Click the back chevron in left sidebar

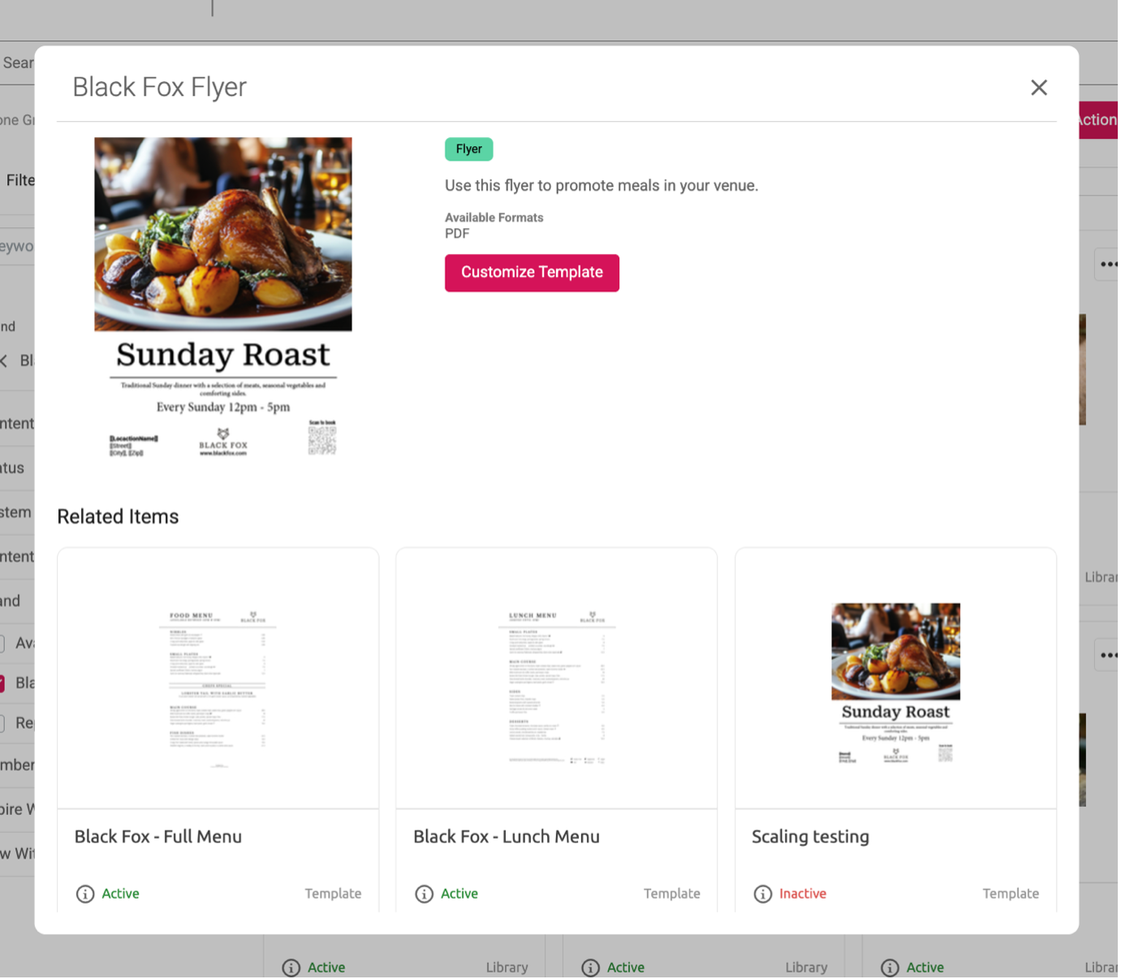[4, 361]
